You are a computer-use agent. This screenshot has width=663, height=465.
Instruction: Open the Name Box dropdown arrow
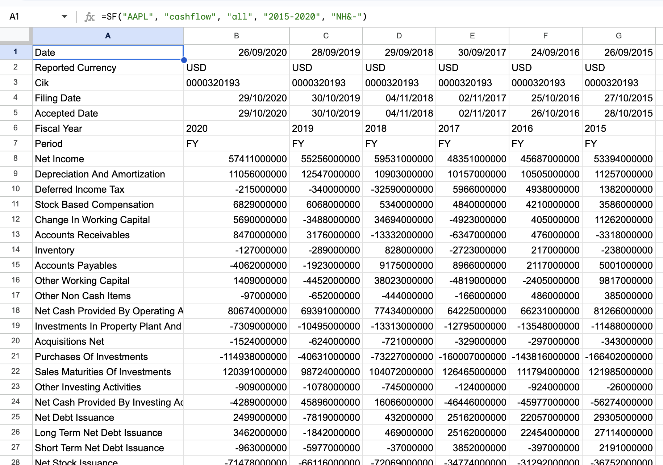point(64,17)
